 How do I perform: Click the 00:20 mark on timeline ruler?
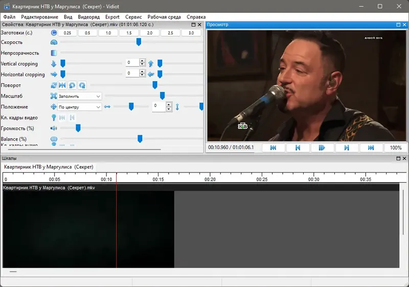[210, 179]
